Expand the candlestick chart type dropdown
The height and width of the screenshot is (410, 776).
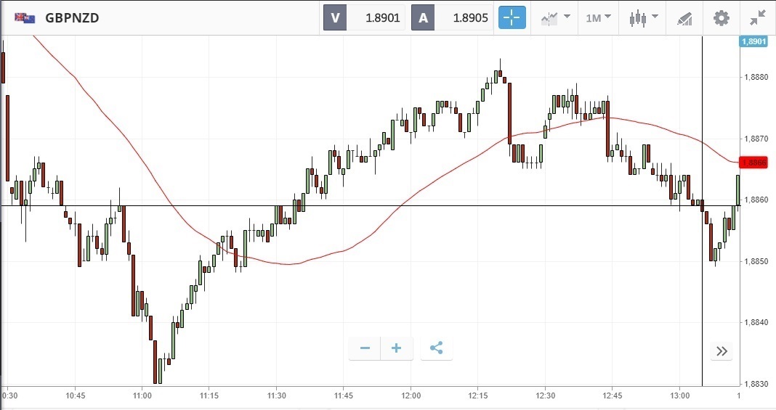click(644, 17)
